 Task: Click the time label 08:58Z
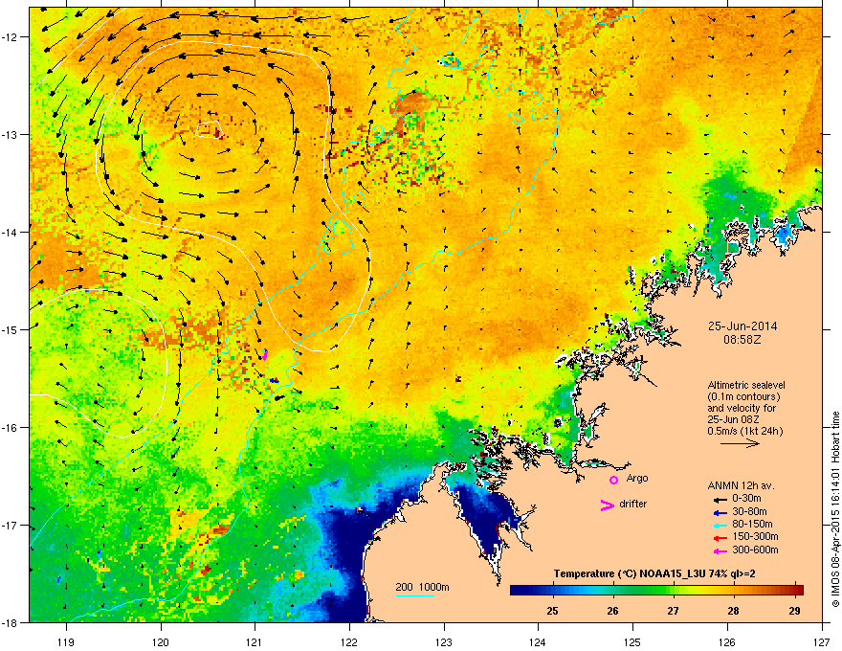[x=742, y=340]
